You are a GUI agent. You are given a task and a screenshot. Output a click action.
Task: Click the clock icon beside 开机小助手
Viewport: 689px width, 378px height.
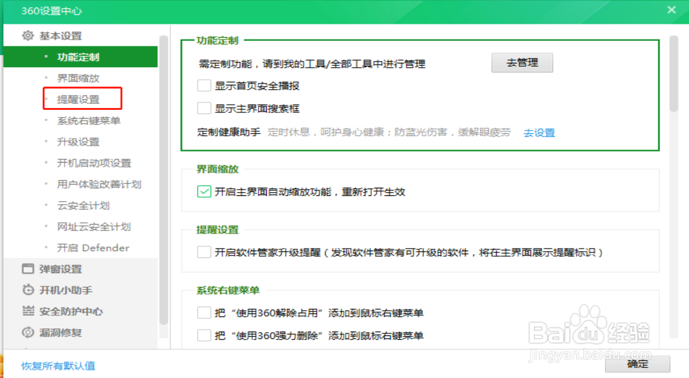point(28,290)
